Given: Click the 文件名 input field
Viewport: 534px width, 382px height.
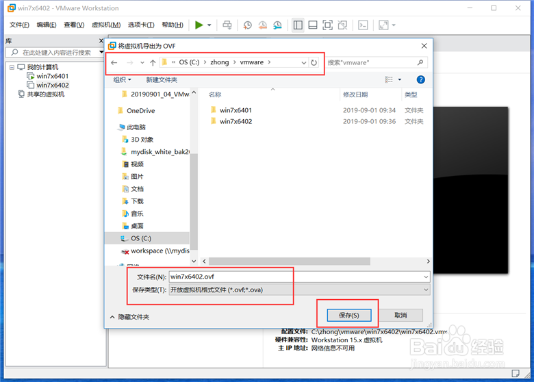Looking at the screenshot, I should pyautogui.click(x=299, y=277).
